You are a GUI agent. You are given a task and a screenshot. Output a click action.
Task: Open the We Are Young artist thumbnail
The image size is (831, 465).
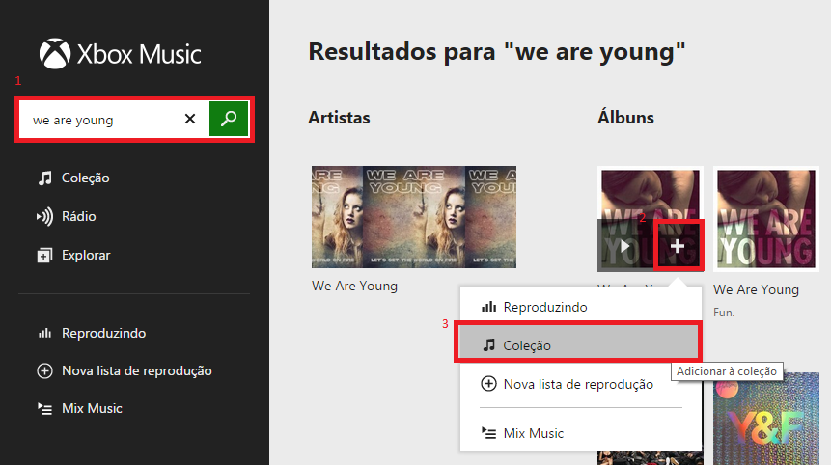(414, 217)
